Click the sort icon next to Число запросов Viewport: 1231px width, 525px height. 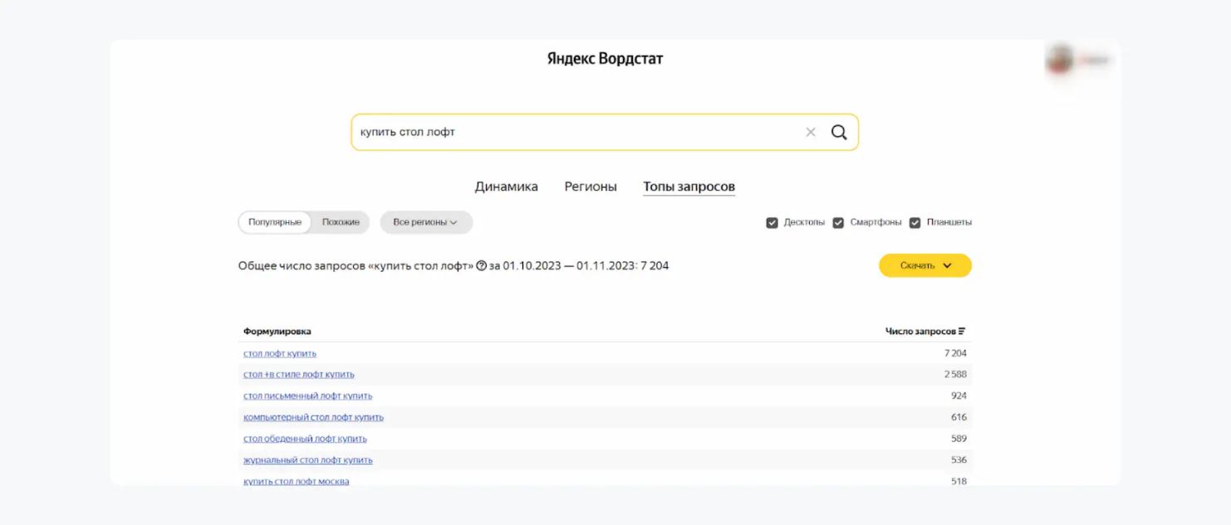(x=961, y=330)
